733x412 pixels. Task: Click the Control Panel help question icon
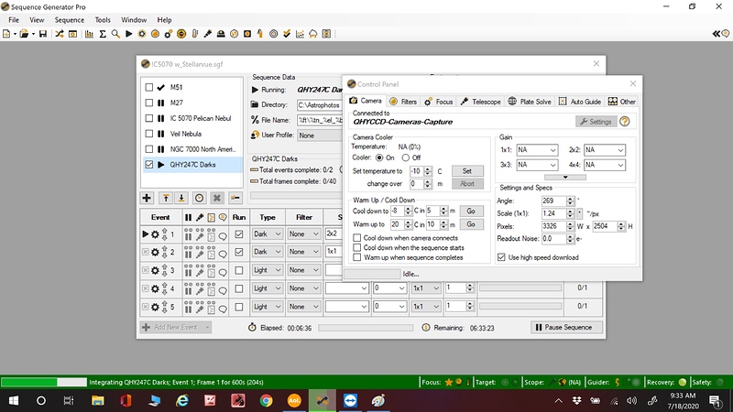click(x=625, y=122)
